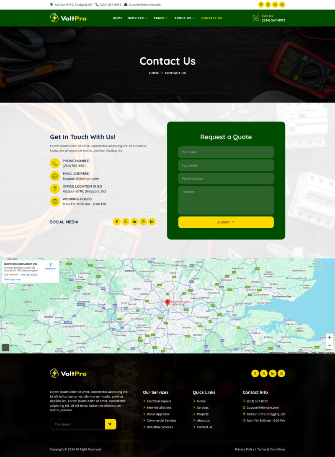Go to Home in navigation bar
335x457 pixels.
coord(118,18)
